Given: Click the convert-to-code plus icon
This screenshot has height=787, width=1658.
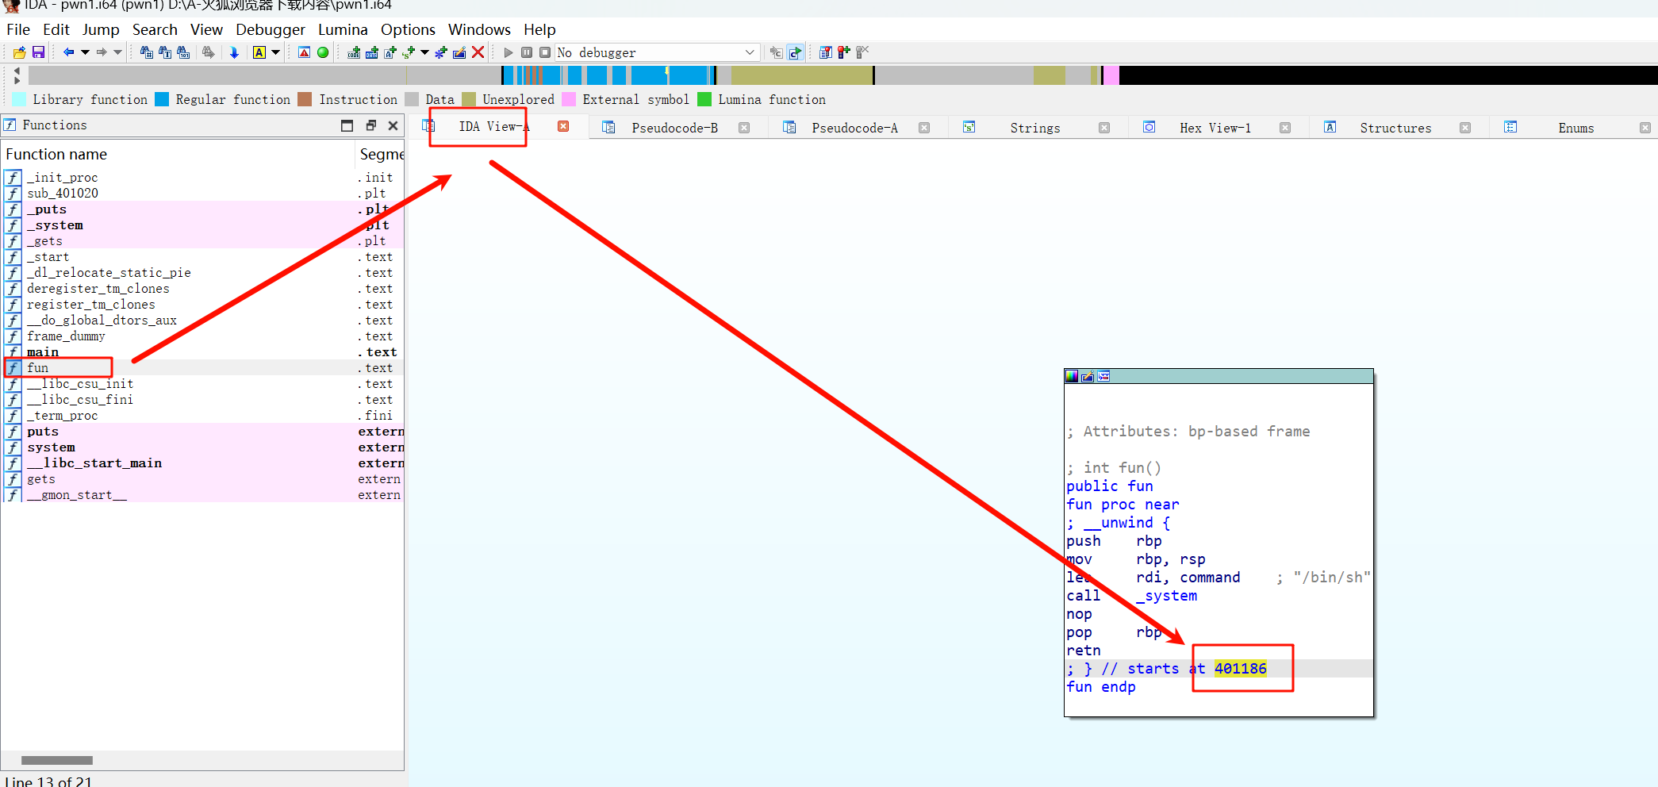Looking at the screenshot, I should (354, 52).
